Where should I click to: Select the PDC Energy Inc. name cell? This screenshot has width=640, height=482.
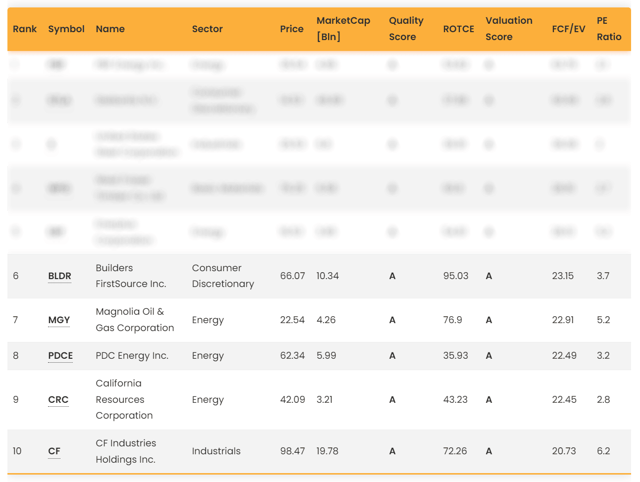pyautogui.click(x=132, y=356)
